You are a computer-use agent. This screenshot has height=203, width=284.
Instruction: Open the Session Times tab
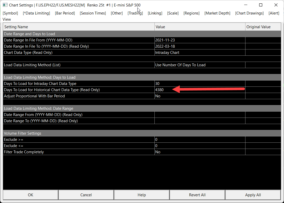(93, 13)
